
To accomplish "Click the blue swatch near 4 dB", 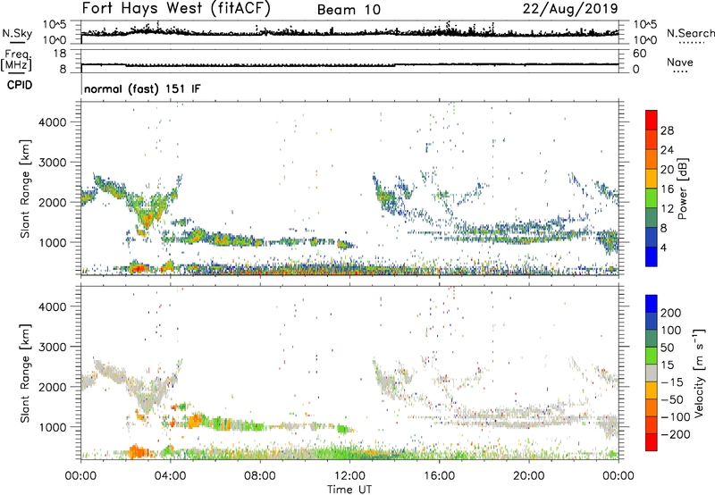I will (x=652, y=256).
